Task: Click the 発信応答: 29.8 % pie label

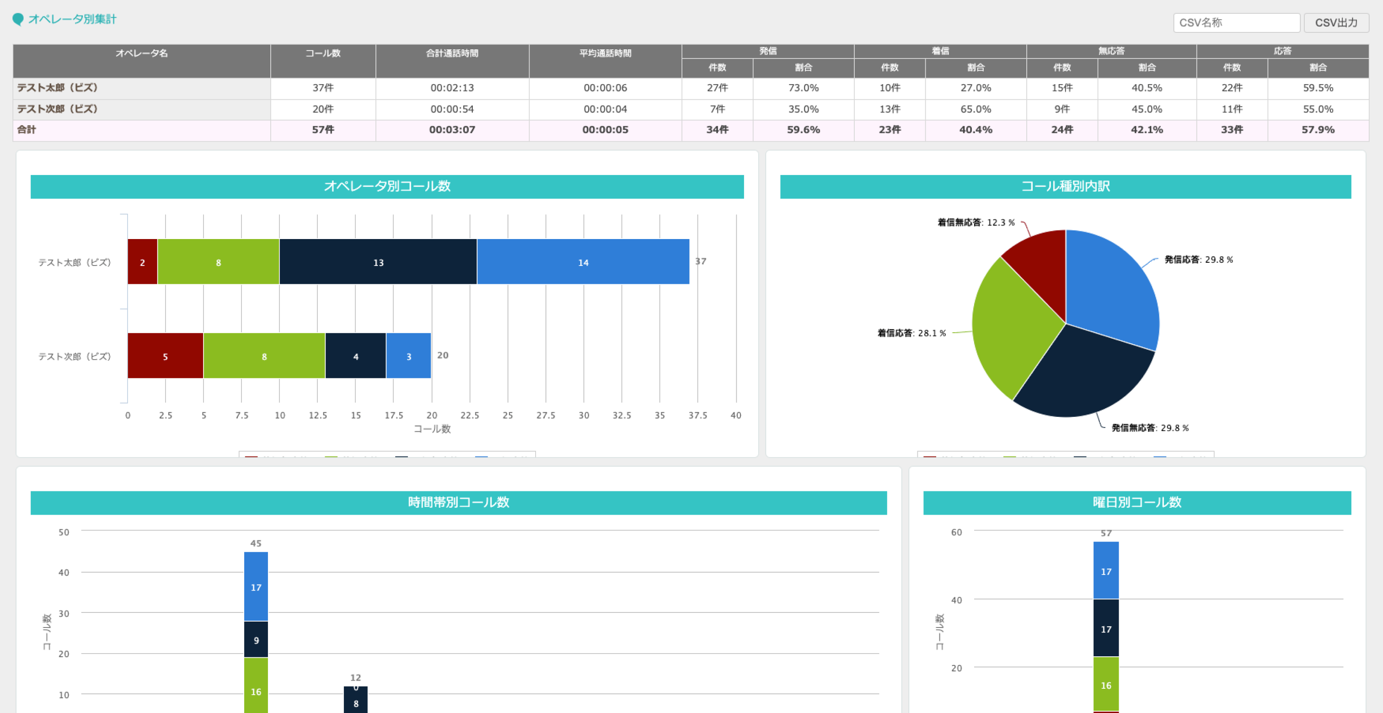Action: click(1198, 260)
